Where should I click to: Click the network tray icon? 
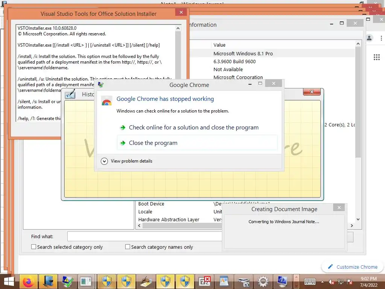pos(340,282)
